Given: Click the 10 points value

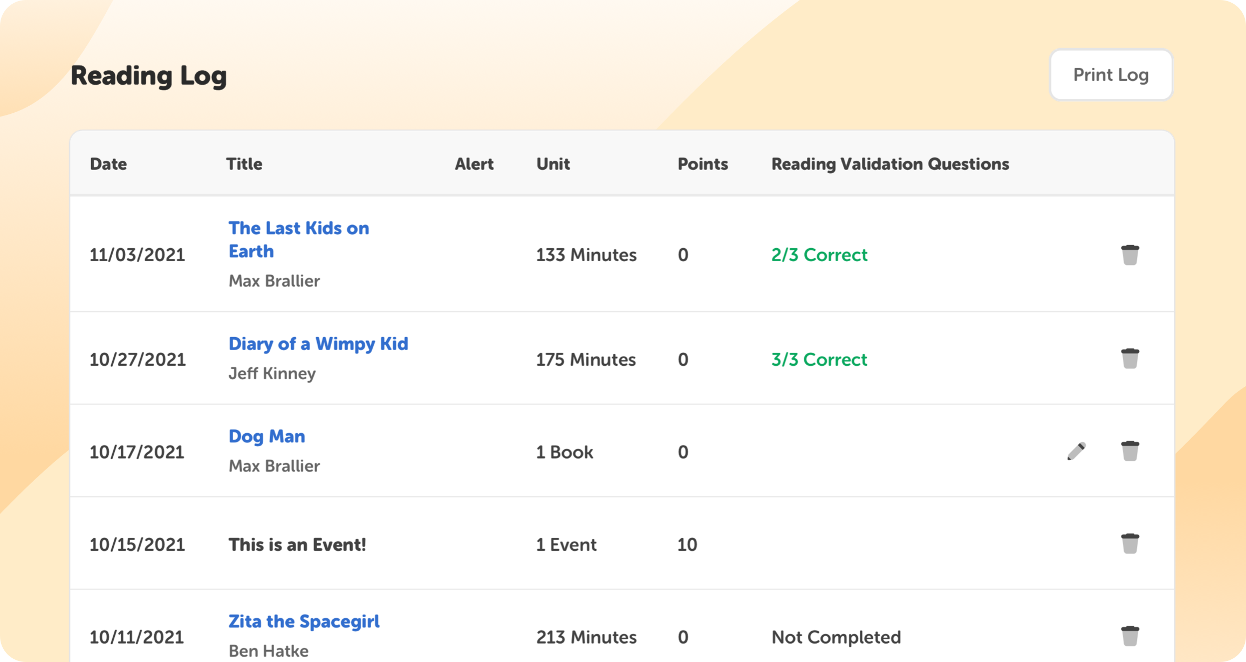Looking at the screenshot, I should [687, 545].
